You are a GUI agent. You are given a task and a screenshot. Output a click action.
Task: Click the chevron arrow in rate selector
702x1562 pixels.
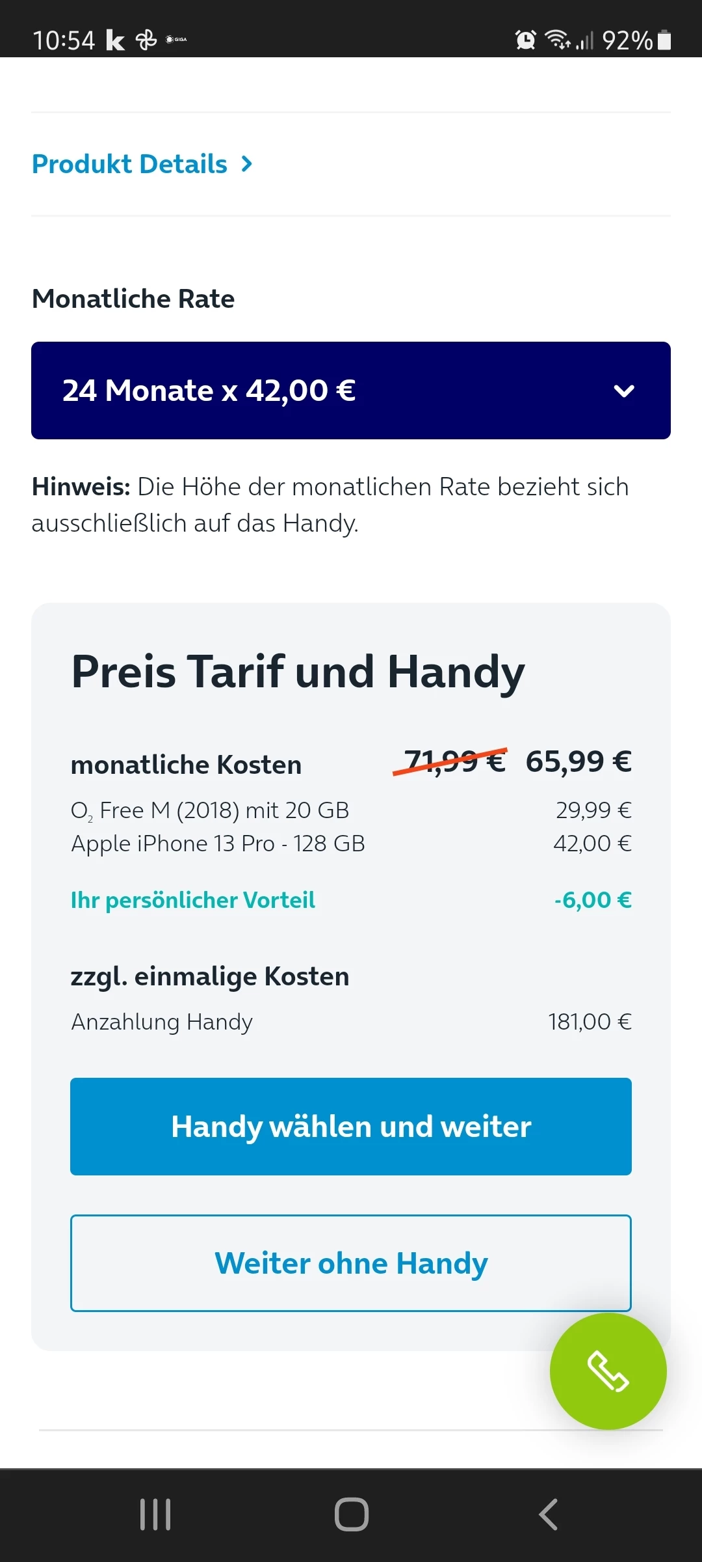(x=624, y=391)
